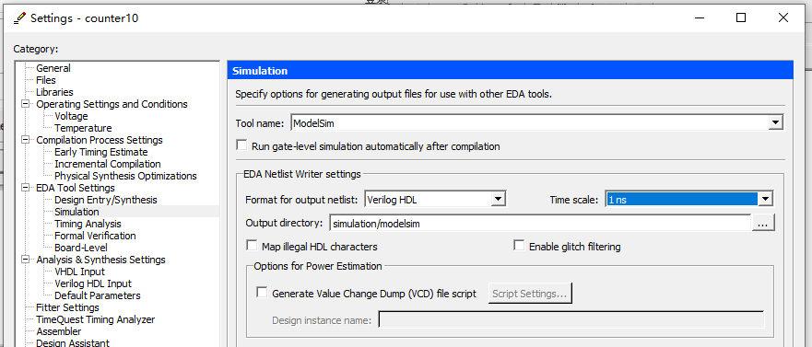Collapse Analysis & Synthesis Settings node
Viewport: 812px width, 347px height.
[25, 260]
